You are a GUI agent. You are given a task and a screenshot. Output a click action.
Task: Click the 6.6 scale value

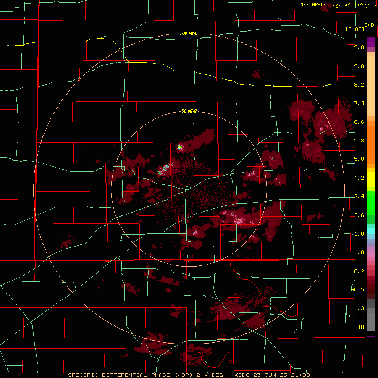coord(359,122)
